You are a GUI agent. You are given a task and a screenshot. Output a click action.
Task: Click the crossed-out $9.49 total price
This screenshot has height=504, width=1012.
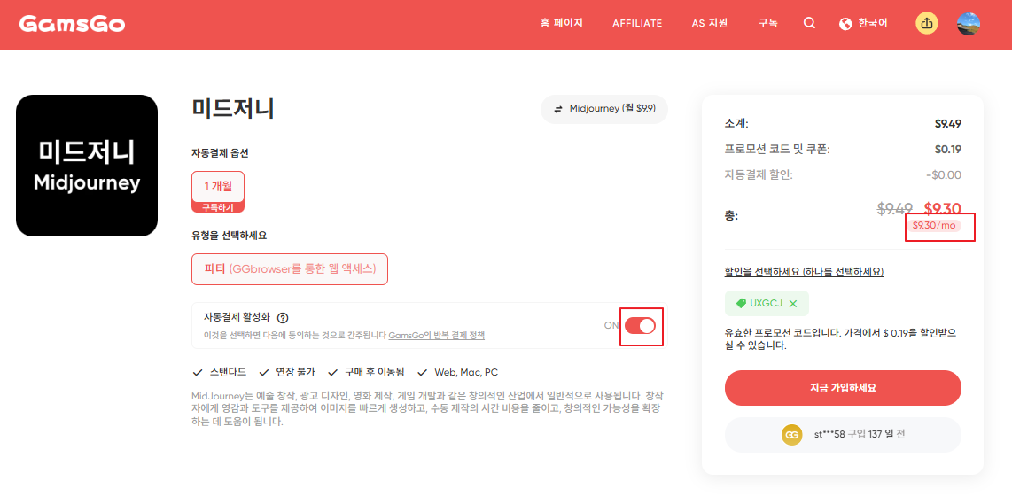point(894,208)
